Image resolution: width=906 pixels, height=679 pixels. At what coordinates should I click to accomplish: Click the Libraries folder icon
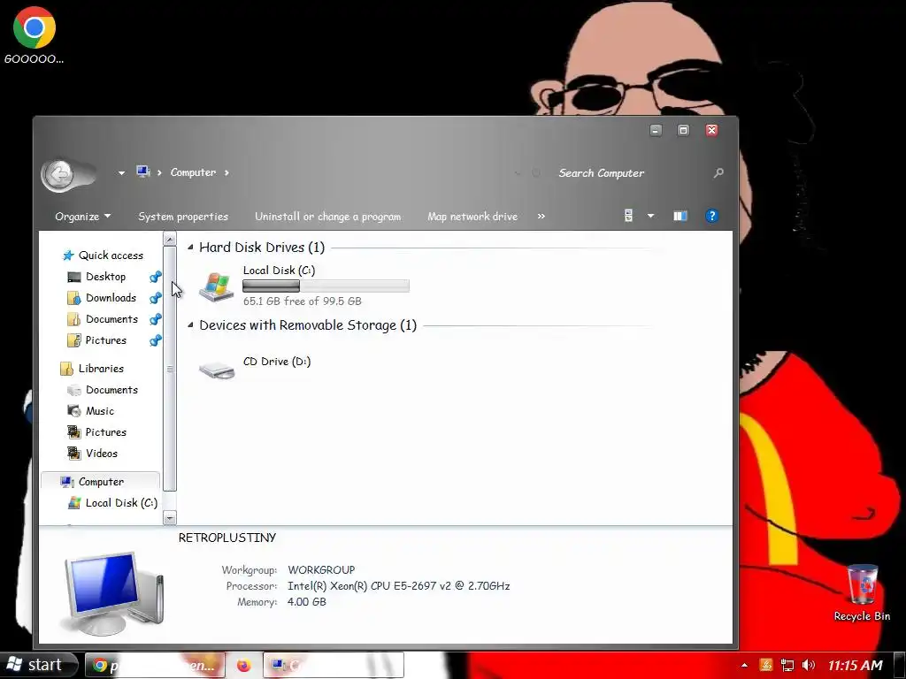click(x=67, y=369)
